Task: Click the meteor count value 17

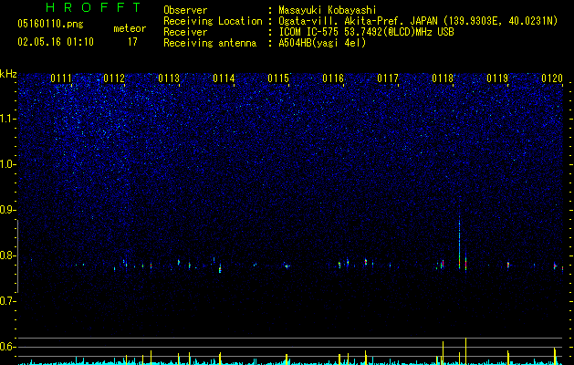Action: click(x=132, y=42)
